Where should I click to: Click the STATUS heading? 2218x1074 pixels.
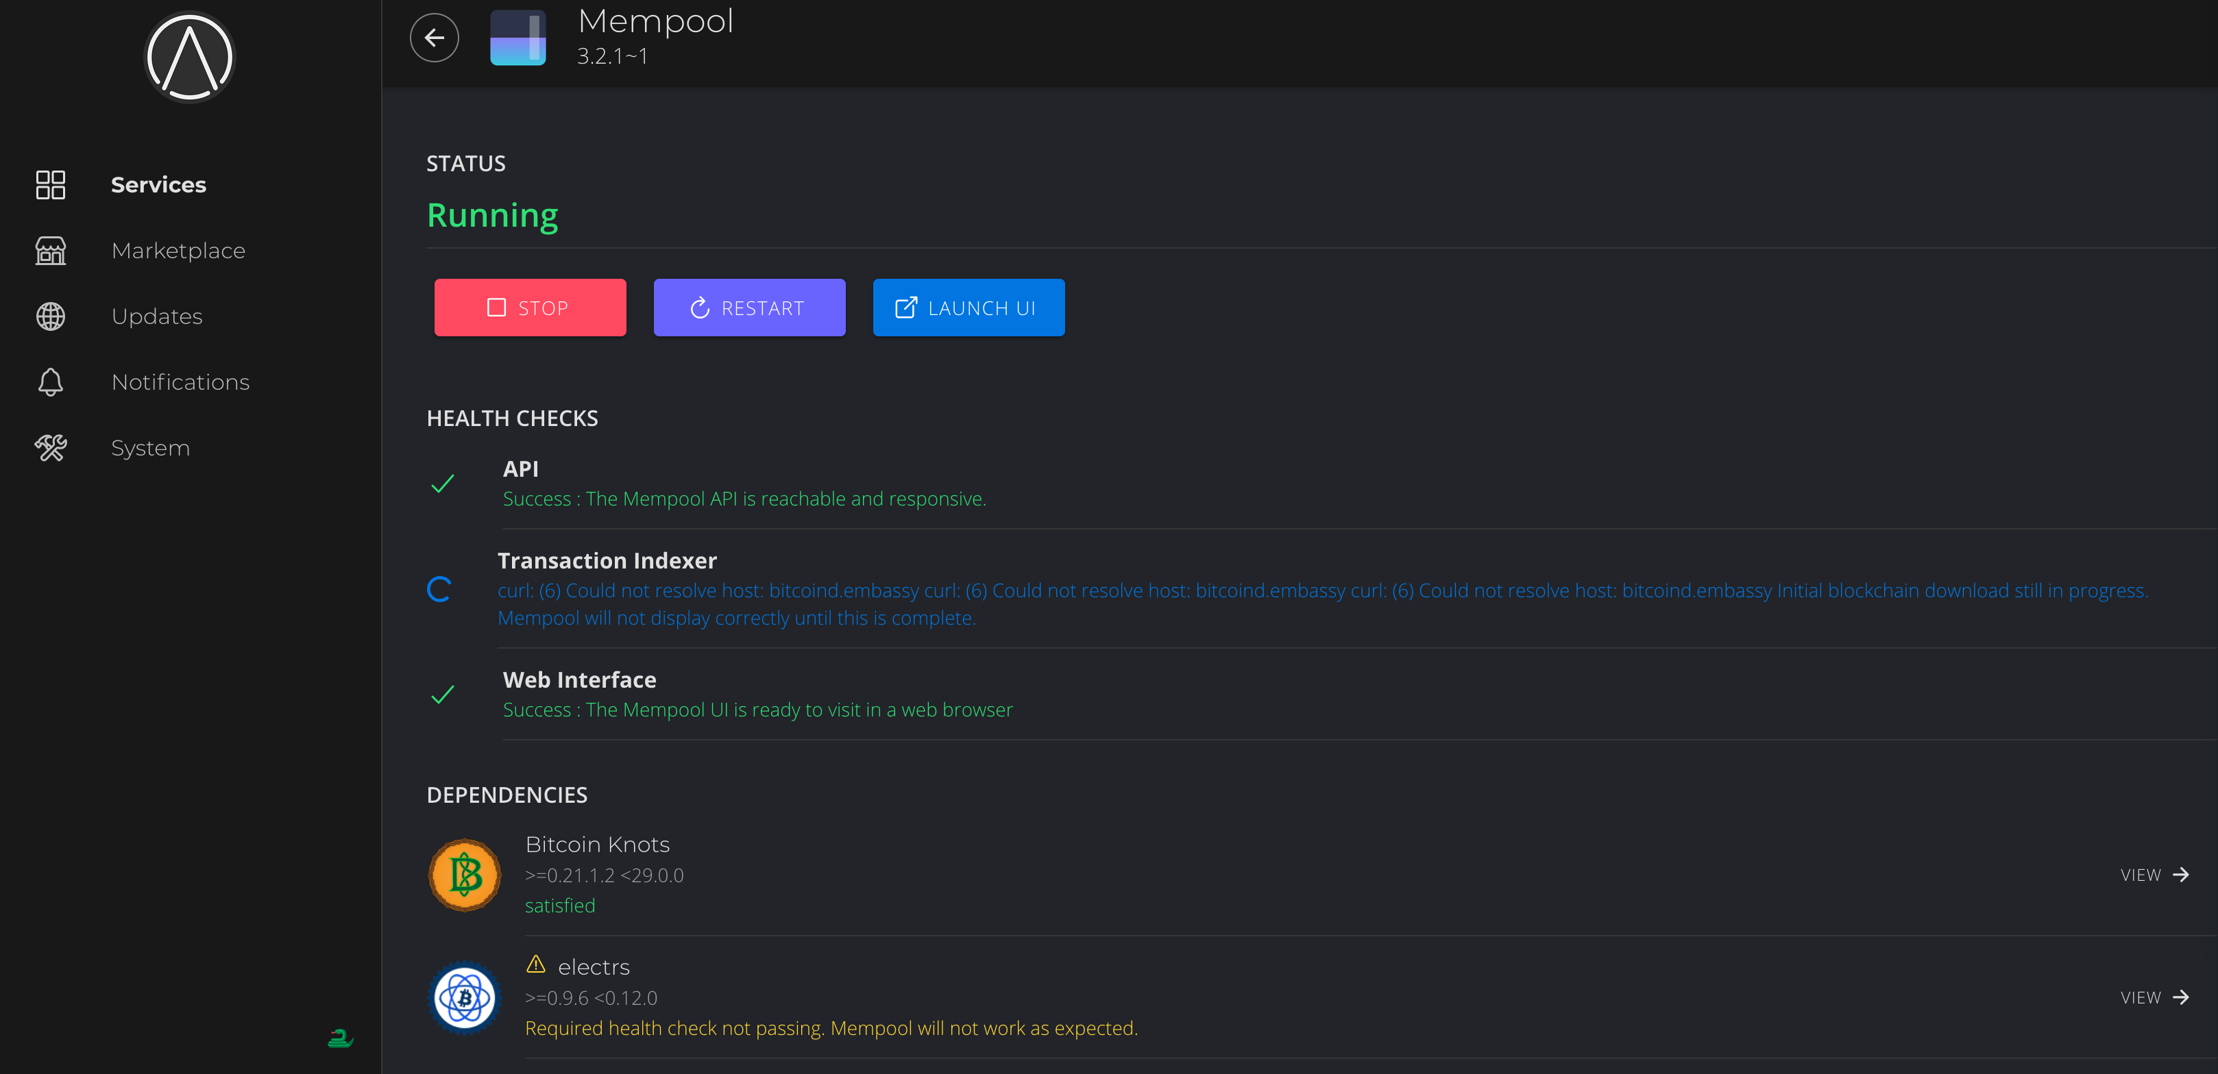coord(466,164)
